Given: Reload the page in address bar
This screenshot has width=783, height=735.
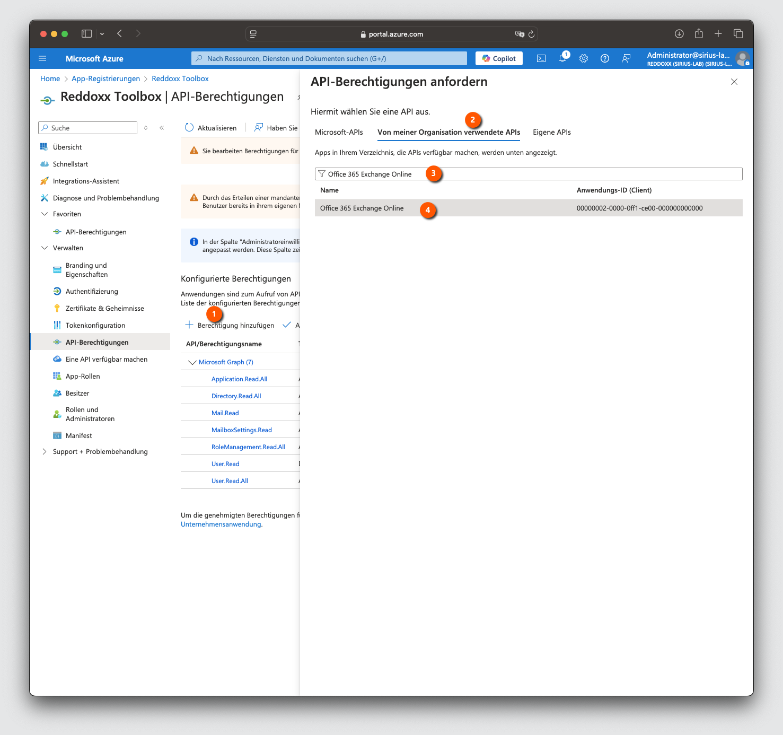Looking at the screenshot, I should 531,34.
